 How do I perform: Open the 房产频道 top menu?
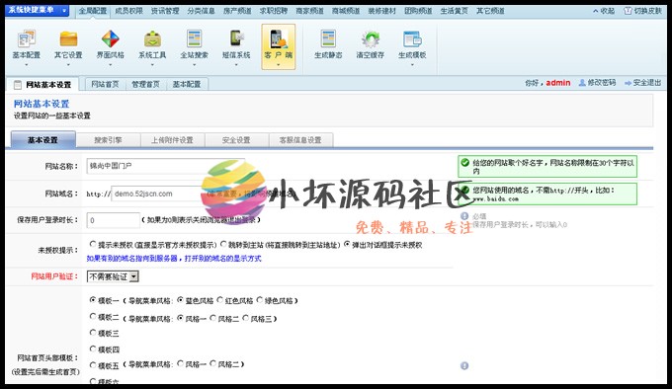point(237,11)
